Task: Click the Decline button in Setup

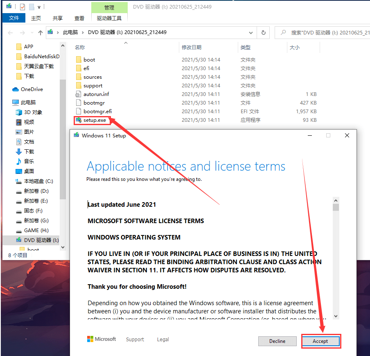Action: tap(277, 341)
